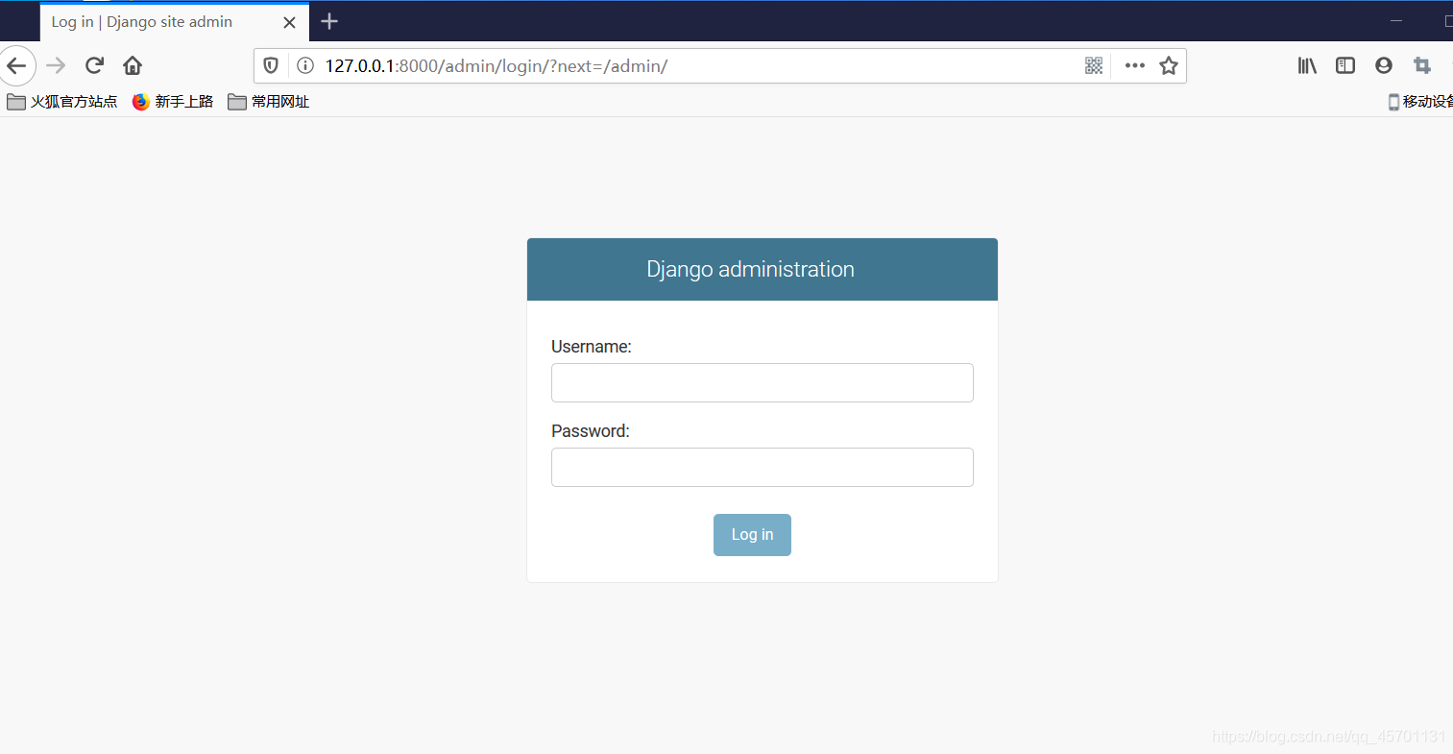Open the 新手上路 bookmark
Image resolution: width=1453 pixels, height=754 pixels.
point(173,102)
